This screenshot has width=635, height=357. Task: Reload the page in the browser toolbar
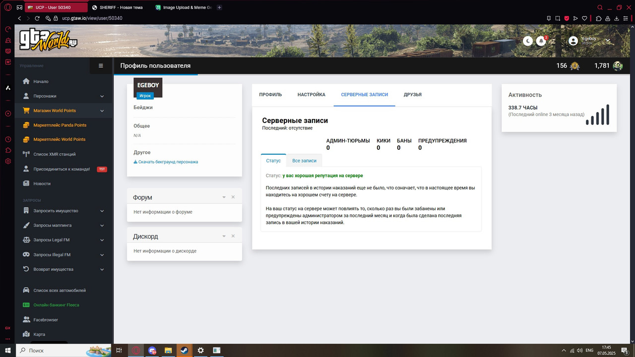pyautogui.click(x=37, y=18)
